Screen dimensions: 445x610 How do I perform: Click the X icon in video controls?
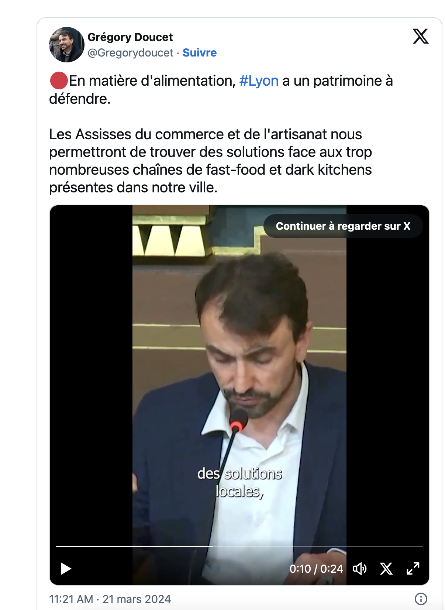[x=386, y=569]
